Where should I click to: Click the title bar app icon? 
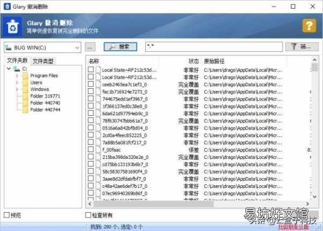click(x=7, y=6)
